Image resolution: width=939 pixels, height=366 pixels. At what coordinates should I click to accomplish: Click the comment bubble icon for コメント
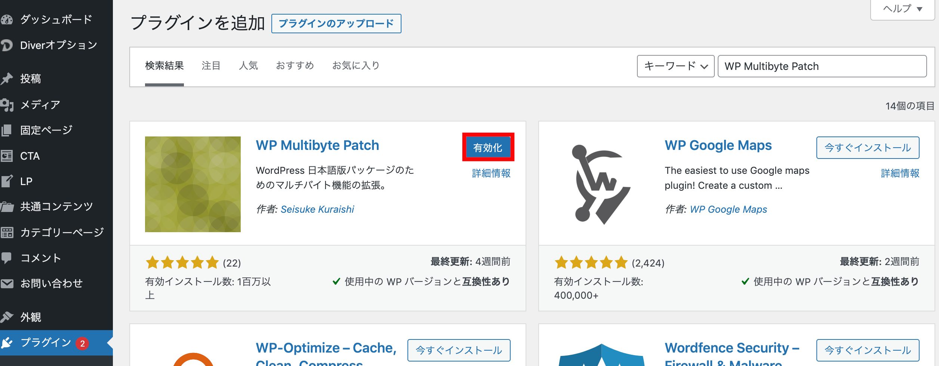point(7,258)
